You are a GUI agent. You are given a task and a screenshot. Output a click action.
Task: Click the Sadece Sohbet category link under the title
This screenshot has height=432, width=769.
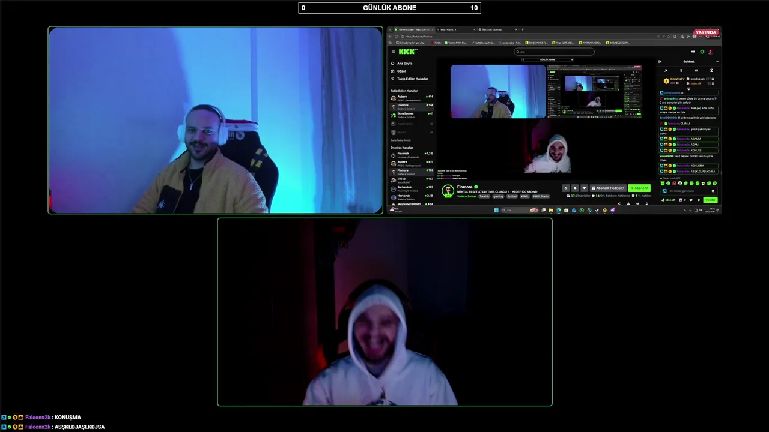pyautogui.click(x=466, y=196)
